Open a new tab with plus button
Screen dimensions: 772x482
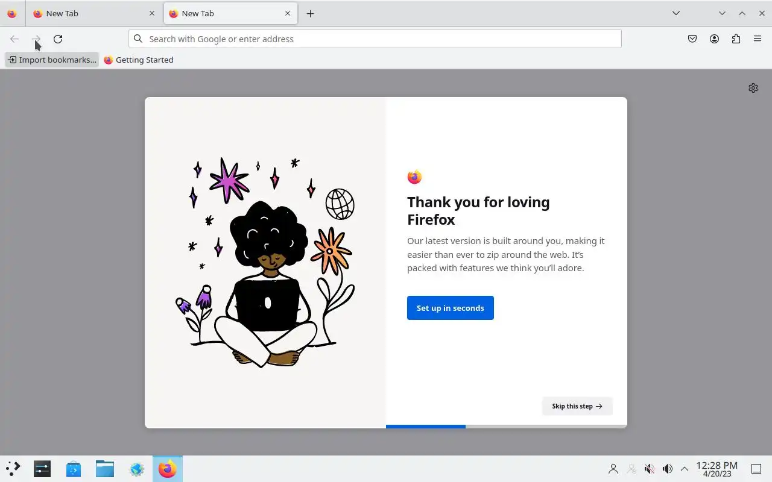pyautogui.click(x=310, y=13)
